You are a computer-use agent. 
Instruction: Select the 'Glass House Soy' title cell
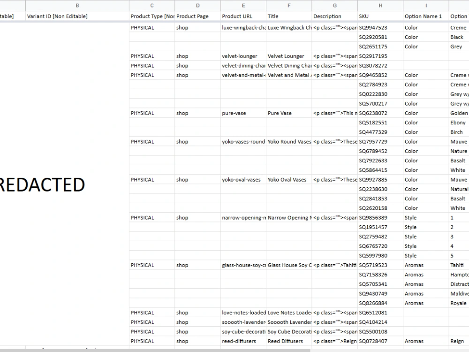(x=289, y=265)
